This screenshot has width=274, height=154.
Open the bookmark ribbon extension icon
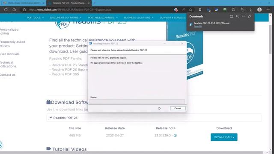click(x=200, y=9)
